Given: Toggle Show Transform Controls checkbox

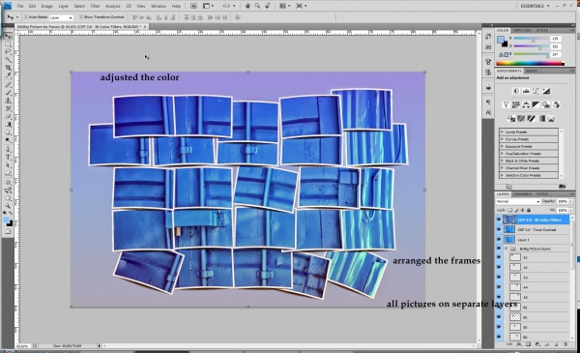Looking at the screenshot, I should 81,17.
